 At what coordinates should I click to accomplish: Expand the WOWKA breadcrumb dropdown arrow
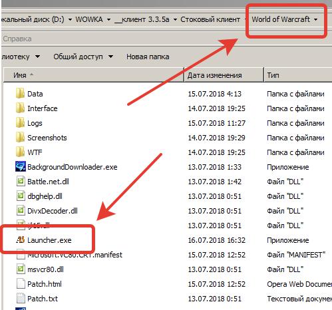[108, 20]
